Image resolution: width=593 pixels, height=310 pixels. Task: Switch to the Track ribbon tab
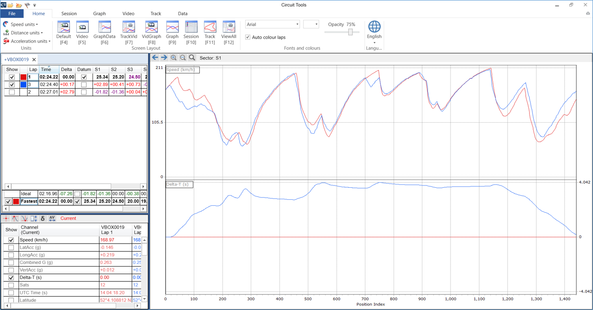156,14
